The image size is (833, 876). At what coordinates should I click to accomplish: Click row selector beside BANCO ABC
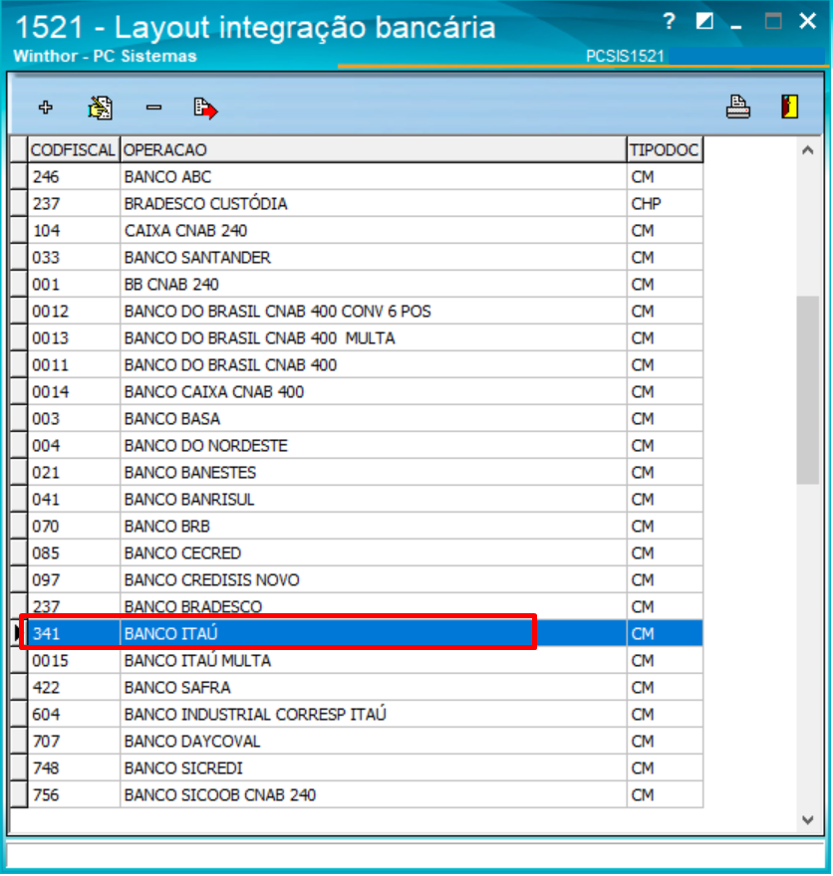[x=19, y=176]
